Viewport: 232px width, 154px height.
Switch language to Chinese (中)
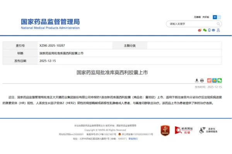tap(215, 17)
